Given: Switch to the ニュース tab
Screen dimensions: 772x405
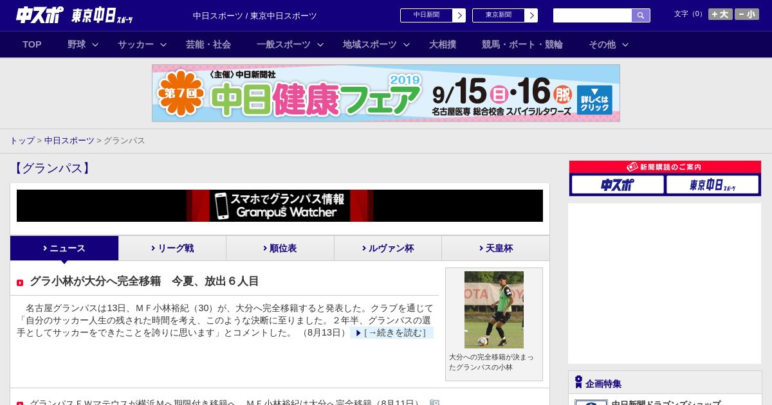Looking at the screenshot, I should click(x=64, y=248).
